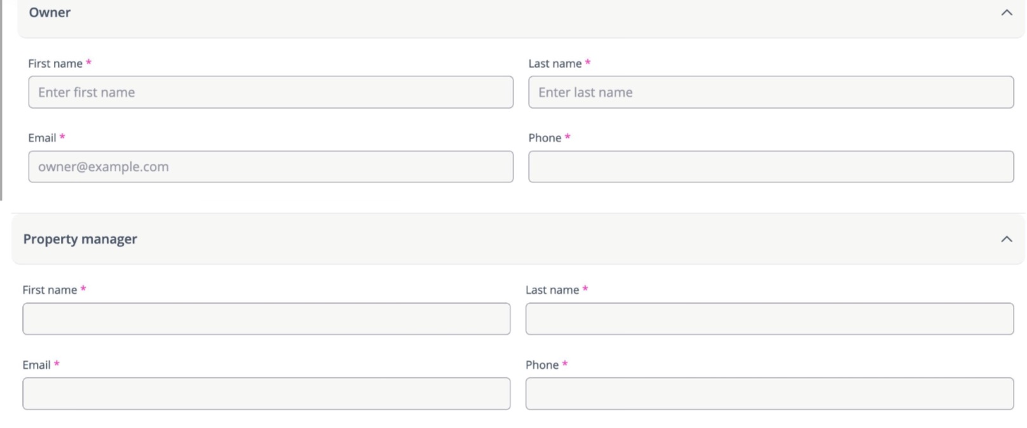The height and width of the screenshot is (428, 1027).
Task: Click the owner@example.com email field
Action: 270,166
